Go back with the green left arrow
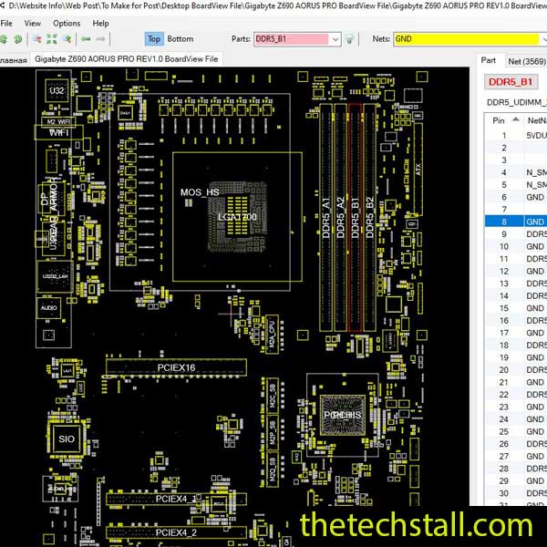Screen dimensions: 547x547 [86, 39]
